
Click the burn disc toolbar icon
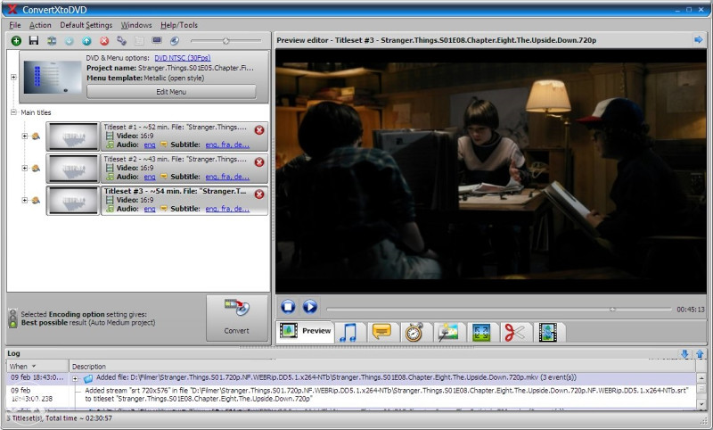[x=175, y=41]
